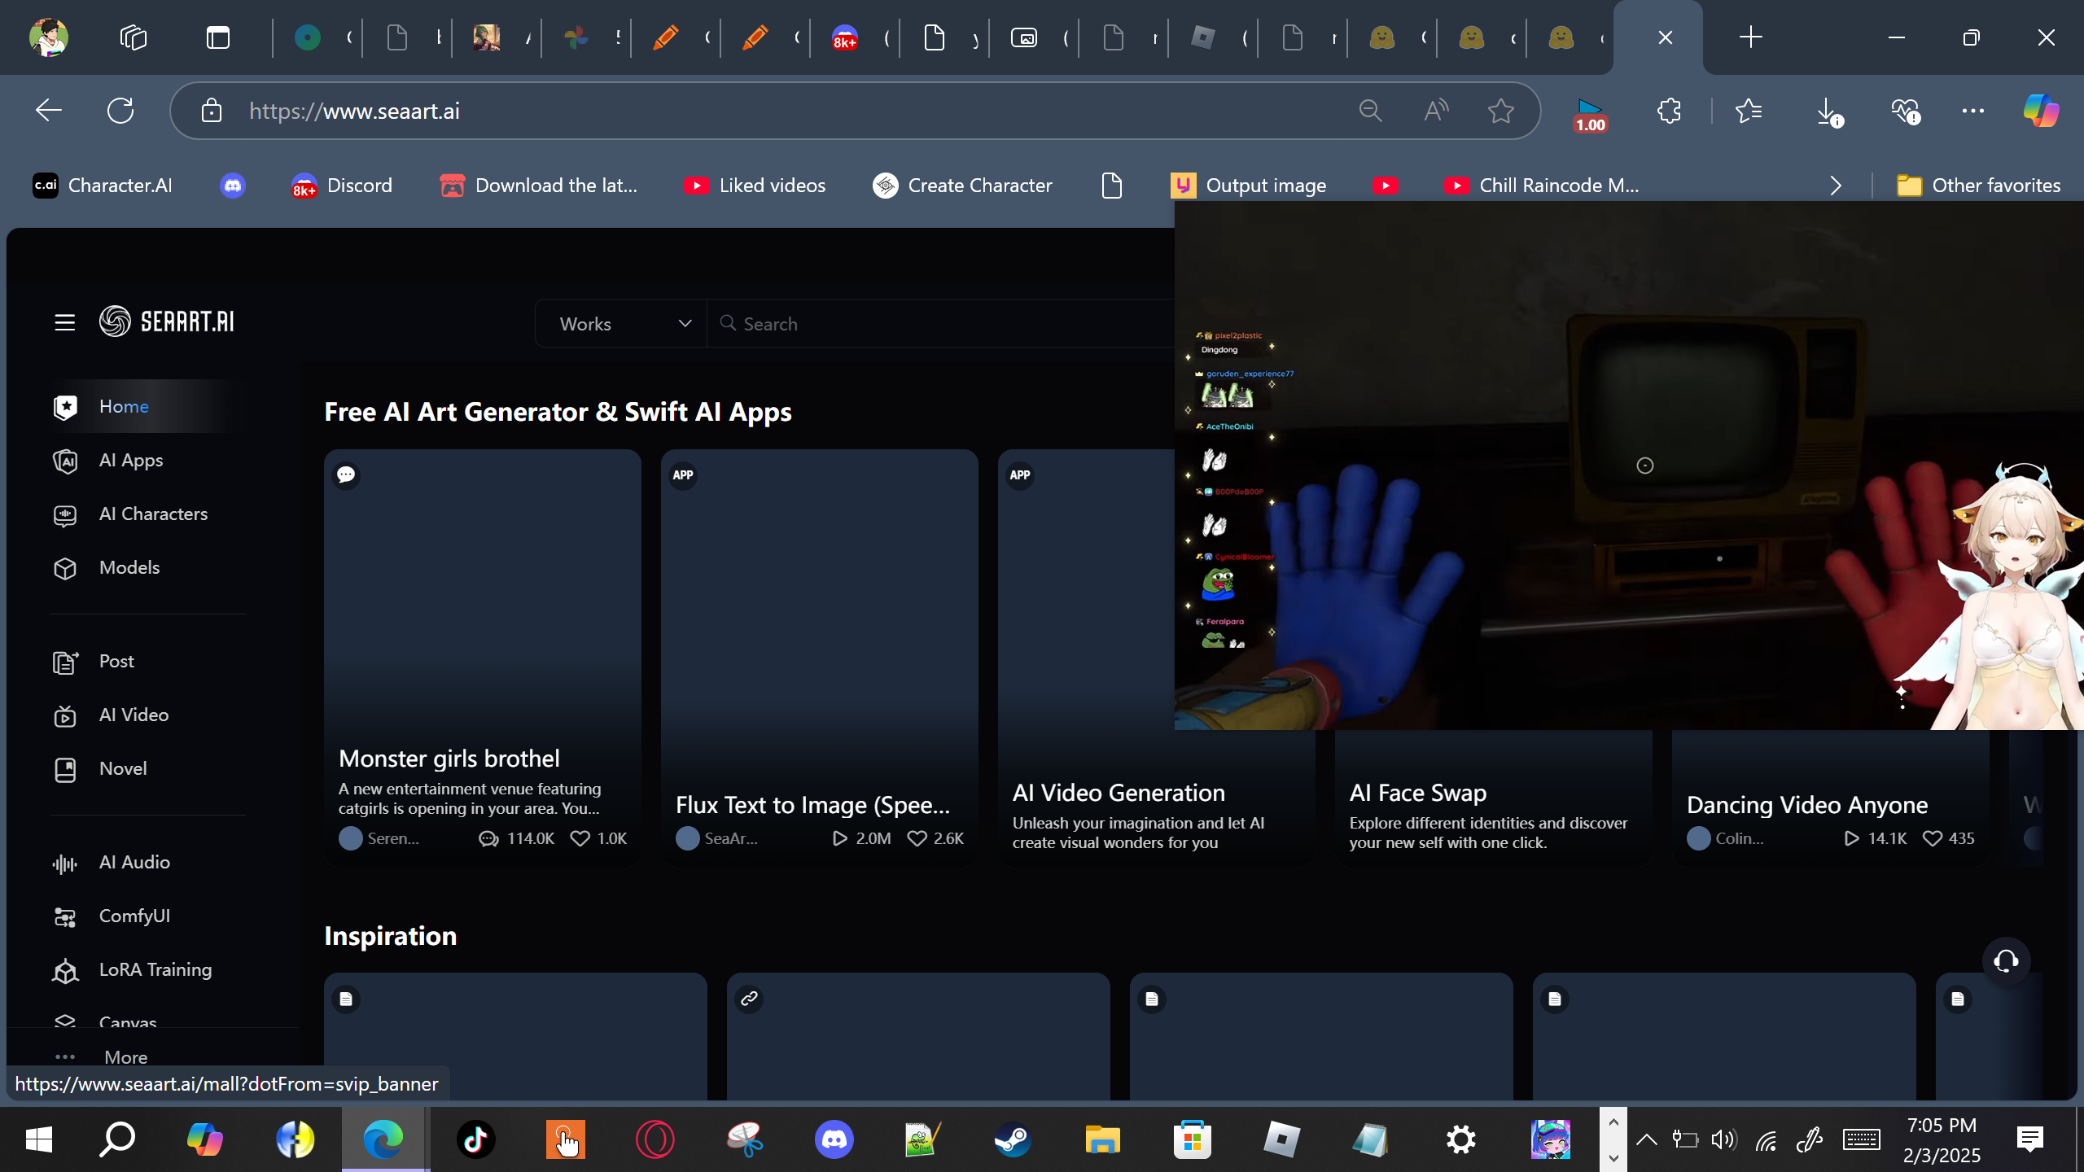Open Discord from the taskbar
Screen dimensions: 2084x1172
(x=834, y=1139)
